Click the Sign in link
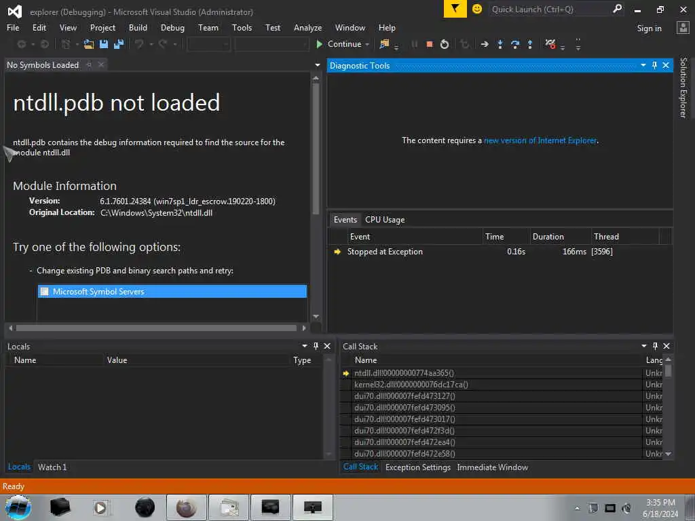Viewport: 695px width, 521px height. point(649,28)
